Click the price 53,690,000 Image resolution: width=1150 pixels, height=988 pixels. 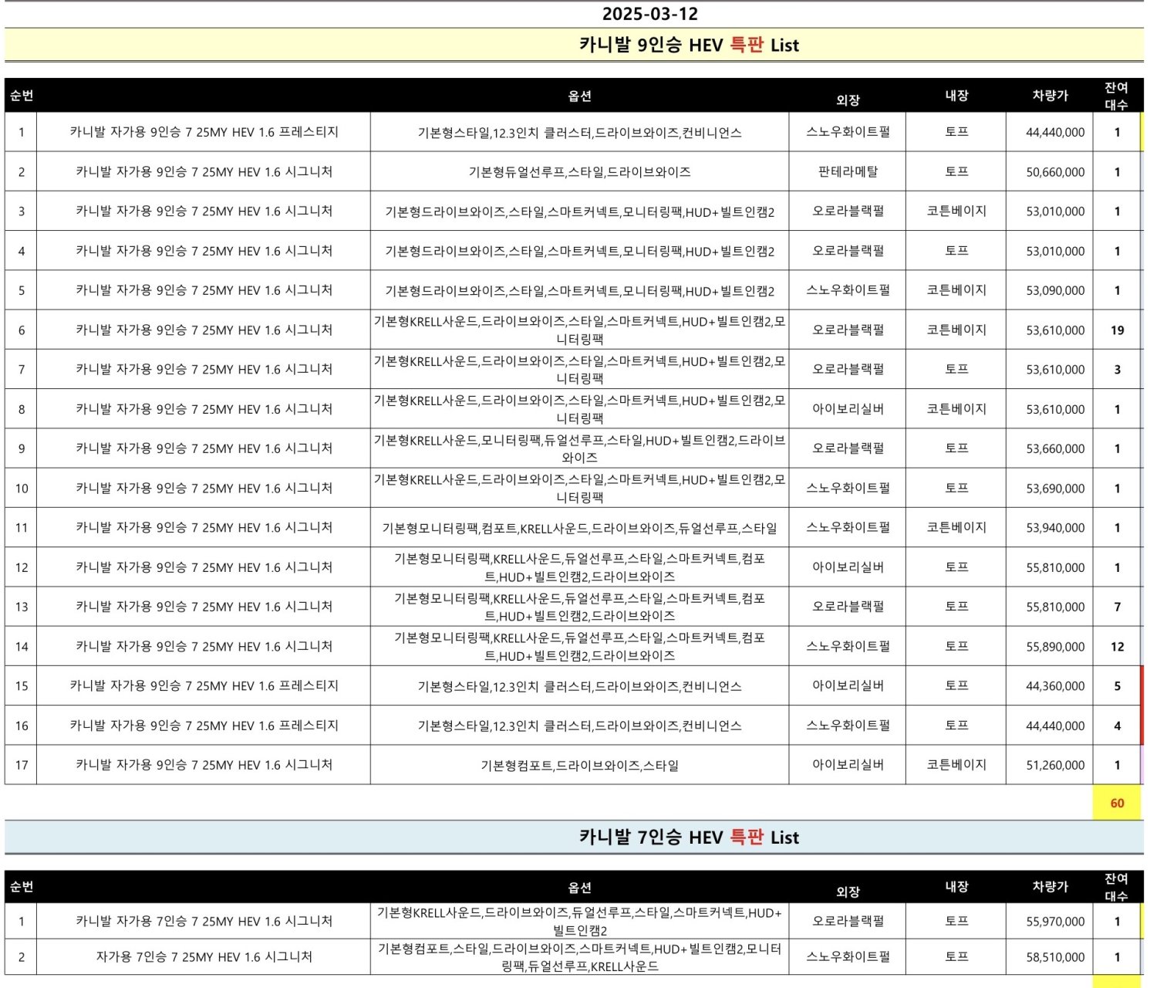(1055, 489)
